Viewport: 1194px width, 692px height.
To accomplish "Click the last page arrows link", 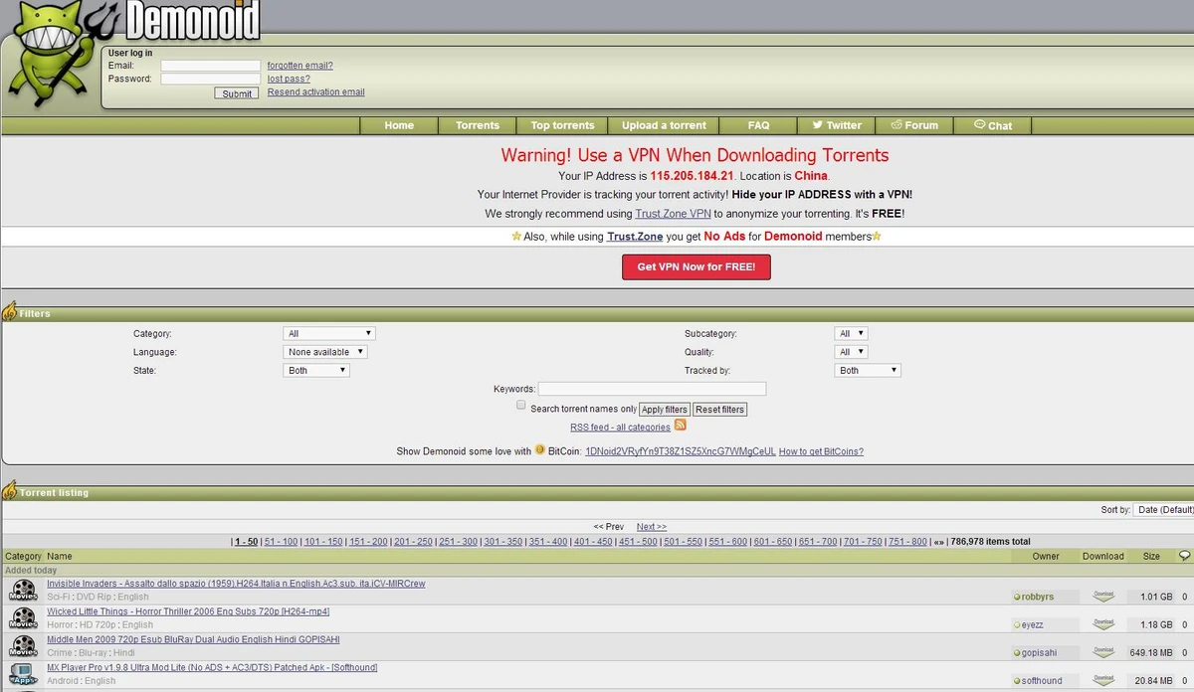I will tap(938, 542).
